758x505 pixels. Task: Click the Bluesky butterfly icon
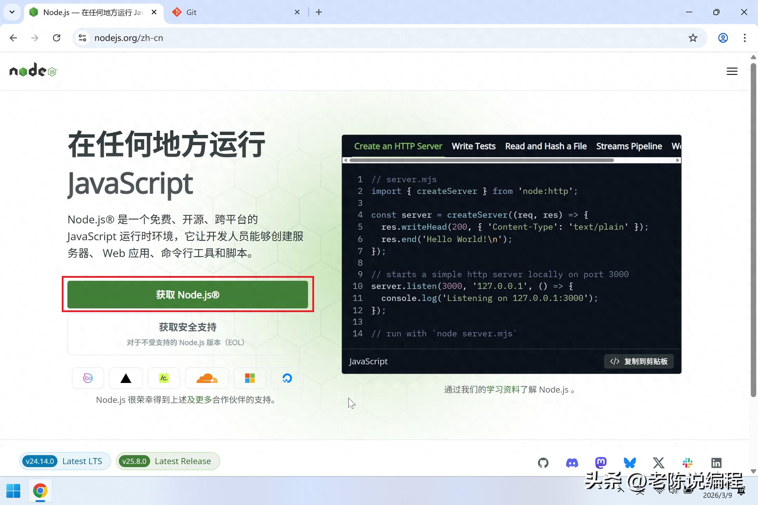630,463
